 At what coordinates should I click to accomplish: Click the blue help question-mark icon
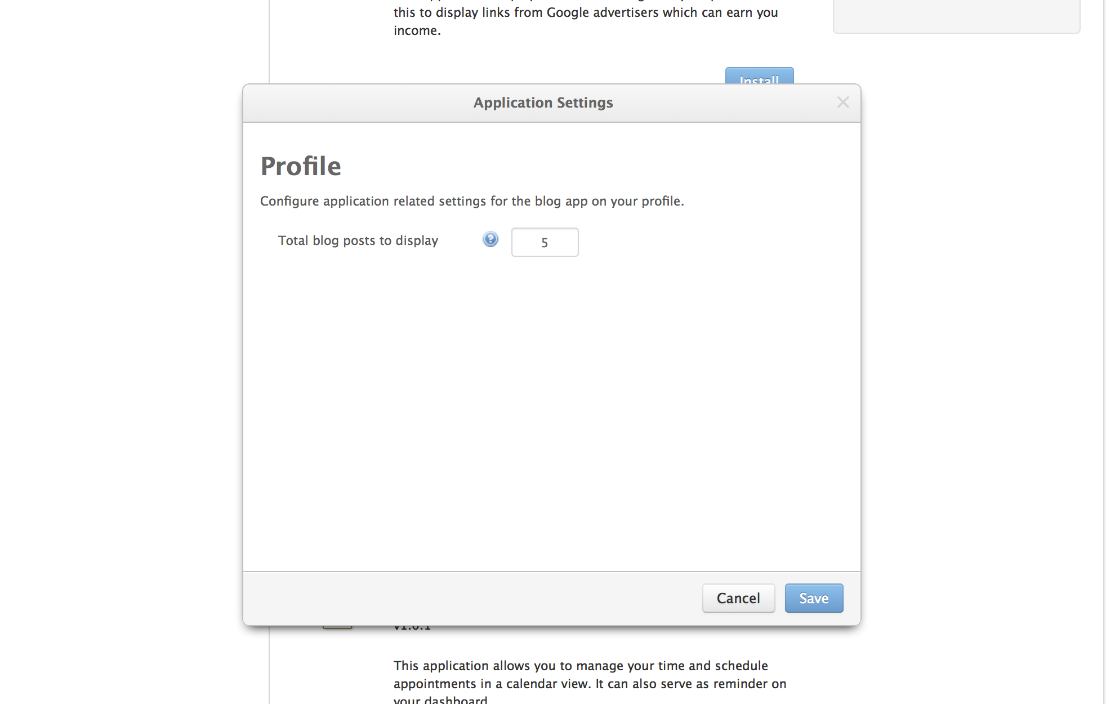pos(490,239)
